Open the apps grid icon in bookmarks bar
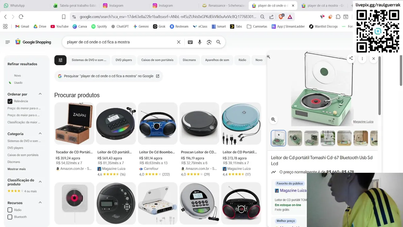The height and width of the screenshot is (227, 403). pyautogui.click(x=5, y=26)
